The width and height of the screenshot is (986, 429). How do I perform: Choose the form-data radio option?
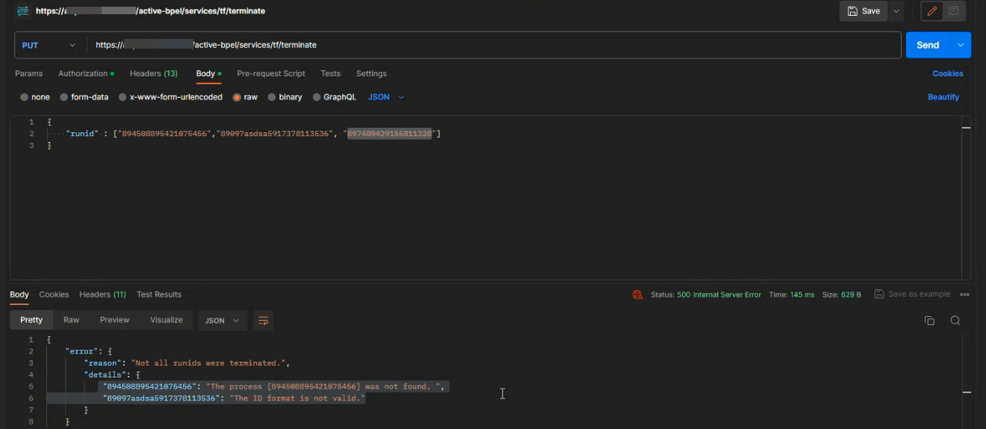[64, 97]
